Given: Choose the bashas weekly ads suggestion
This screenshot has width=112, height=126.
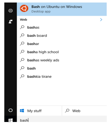Looking at the screenshot, I should (62, 60).
